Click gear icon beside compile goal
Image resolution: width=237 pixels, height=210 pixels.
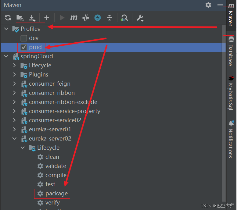(40, 175)
